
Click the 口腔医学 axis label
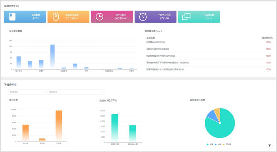[x=64, y=71]
